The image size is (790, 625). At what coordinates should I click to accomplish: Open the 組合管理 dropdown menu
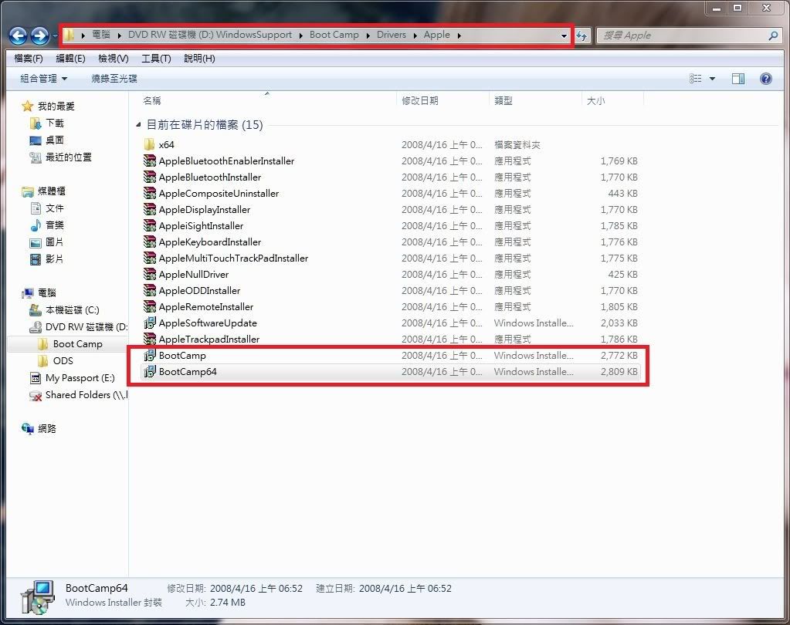pos(43,79)
